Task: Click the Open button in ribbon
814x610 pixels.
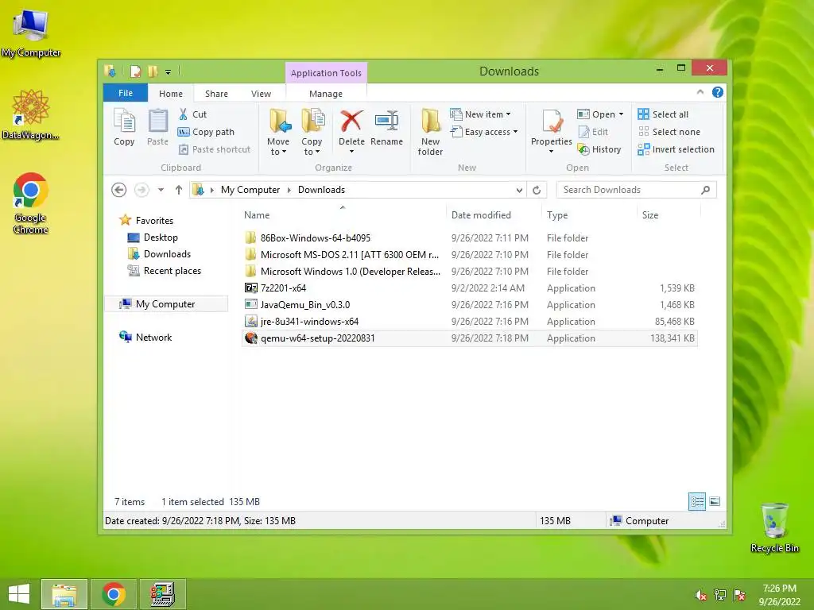Action: pyautogui.click(x=596, y=114)
